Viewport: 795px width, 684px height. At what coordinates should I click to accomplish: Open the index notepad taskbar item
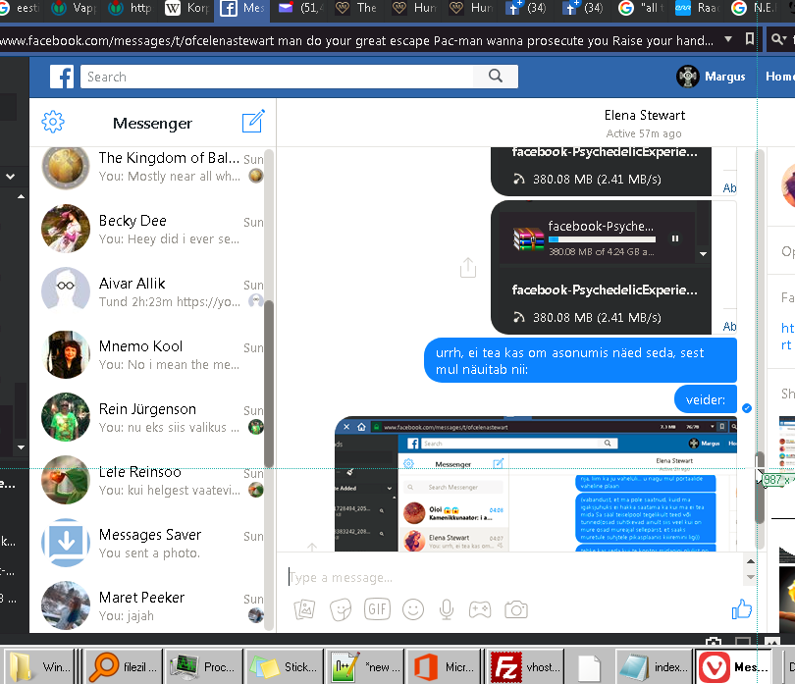[x=654, y=666]
